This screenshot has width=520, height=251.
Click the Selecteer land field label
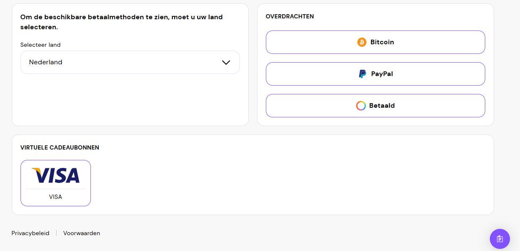point(41,45)
